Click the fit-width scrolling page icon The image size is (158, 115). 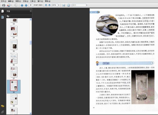pyautogui.click(x=63, y=5)
